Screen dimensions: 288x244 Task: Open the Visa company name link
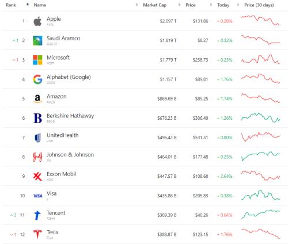pyautogui.click(x=52, y=193)
